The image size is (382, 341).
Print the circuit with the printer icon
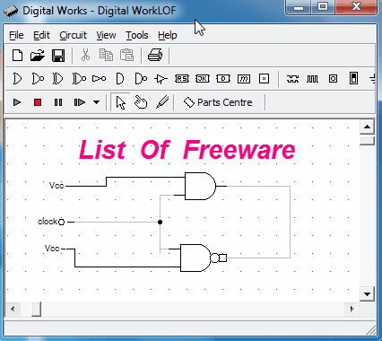click(x=155, y=56)
